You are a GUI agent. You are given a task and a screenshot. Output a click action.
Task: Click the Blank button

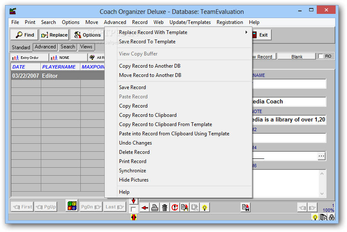coord(297,57)
